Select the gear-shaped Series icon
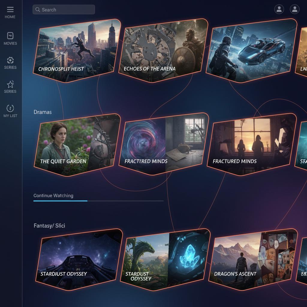 coord(10,60)
